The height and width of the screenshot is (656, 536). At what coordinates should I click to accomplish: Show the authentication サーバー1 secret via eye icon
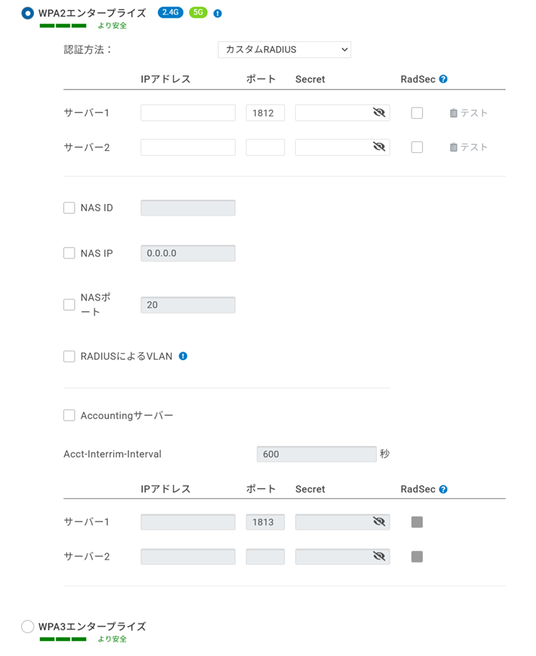(379, 112)
